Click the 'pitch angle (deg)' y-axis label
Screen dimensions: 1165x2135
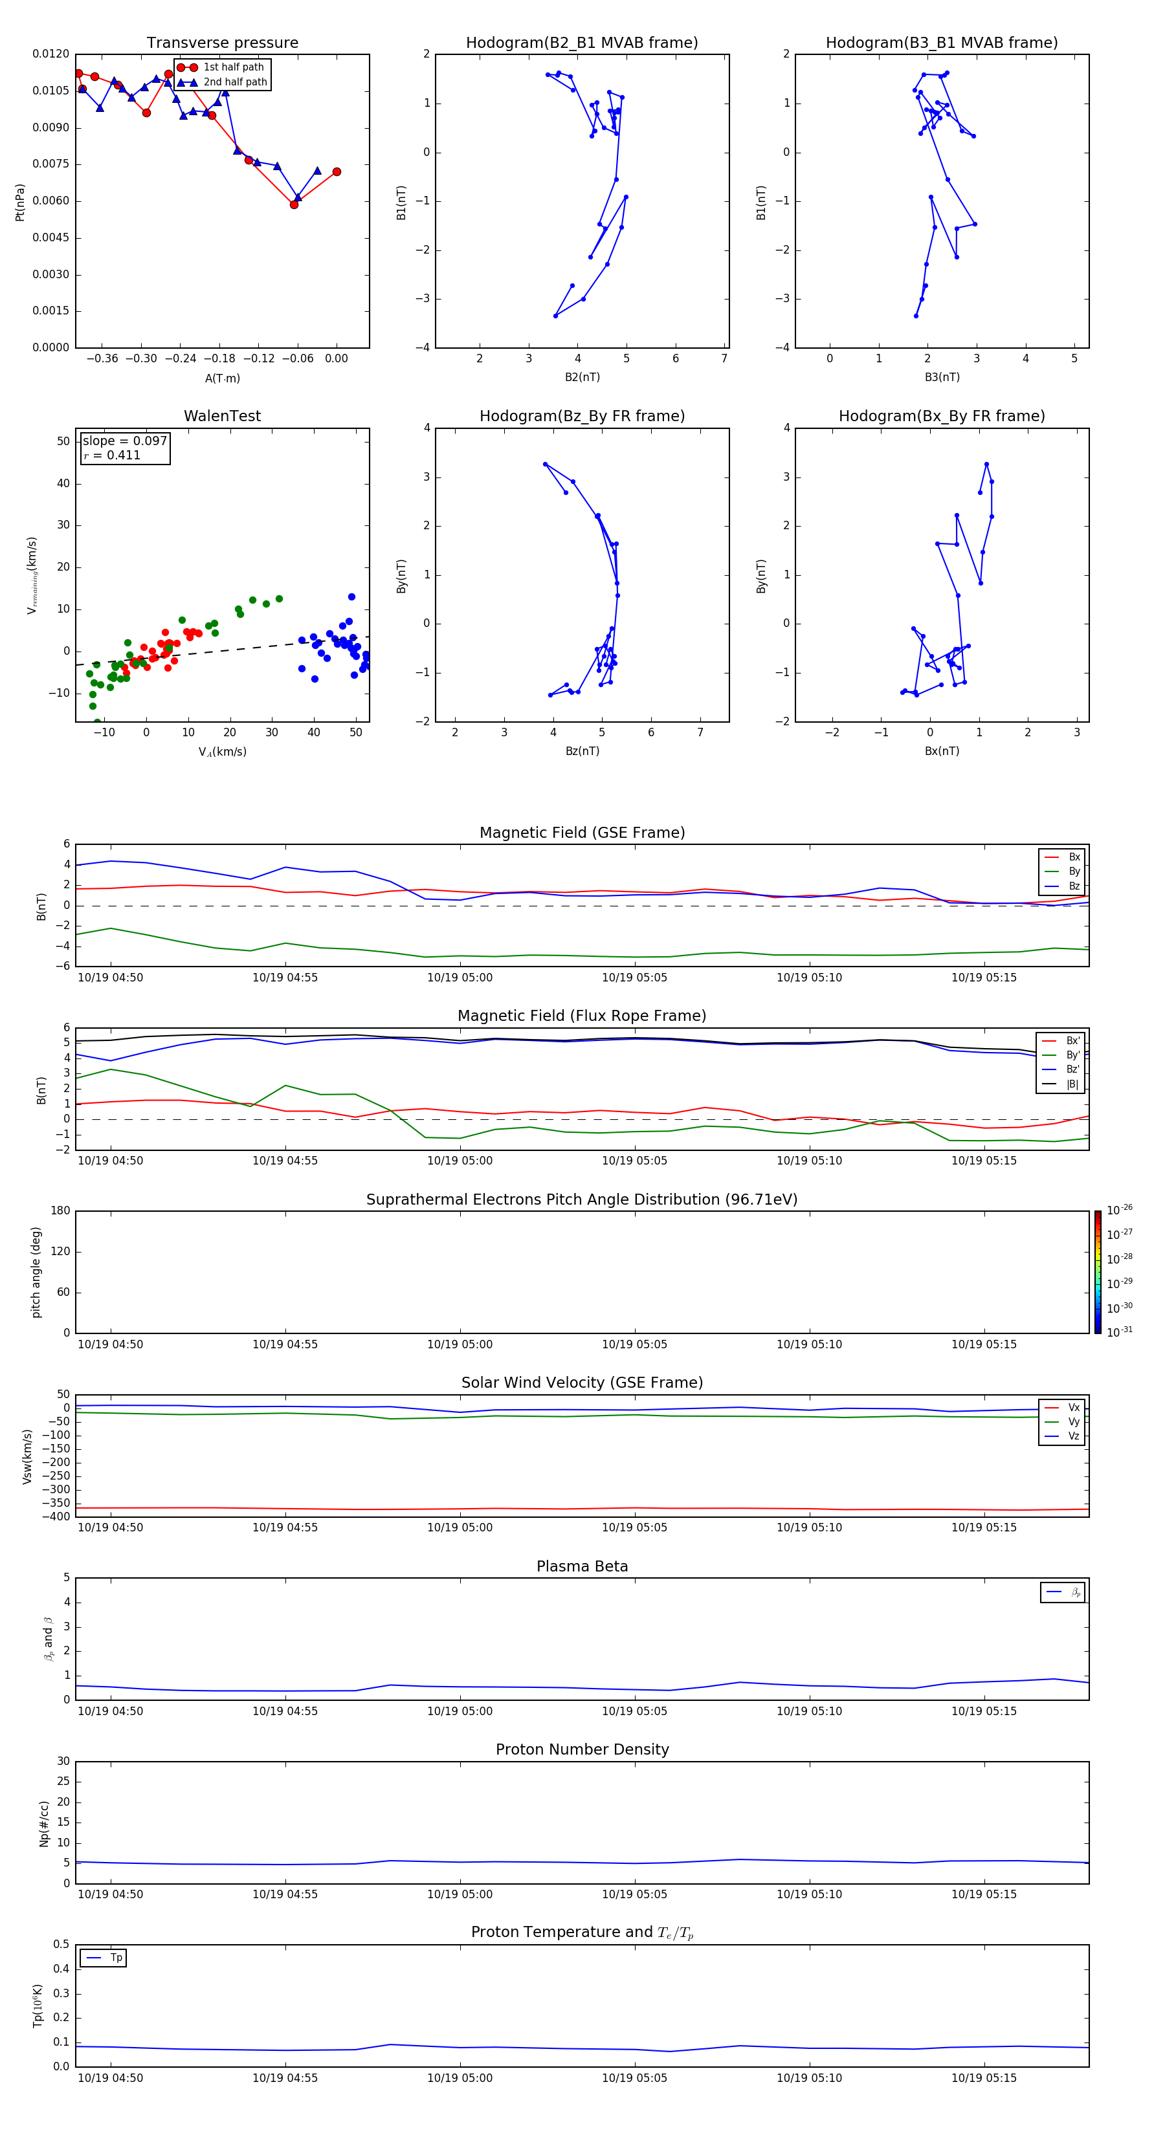36,1272
